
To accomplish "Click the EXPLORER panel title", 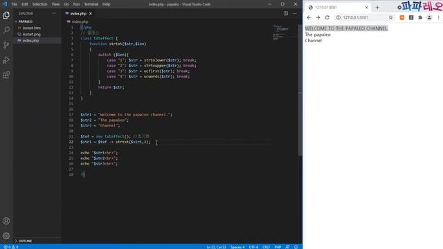I will [x=26, y=13].
